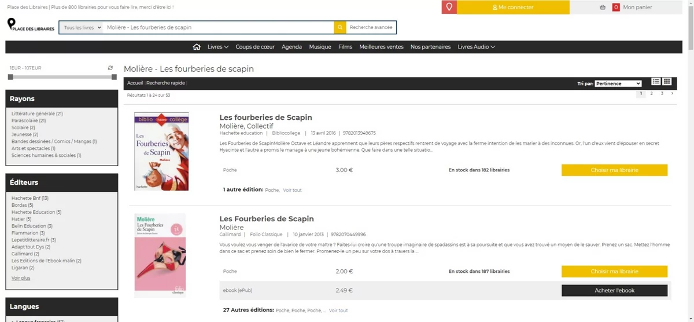Switch to list view display icon
The image size is (694, 322).
(x=656, y=82)
